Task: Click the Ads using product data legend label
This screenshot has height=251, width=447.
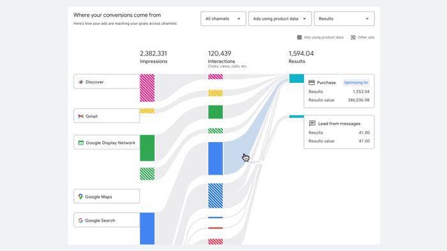Action: click(324, 37)
